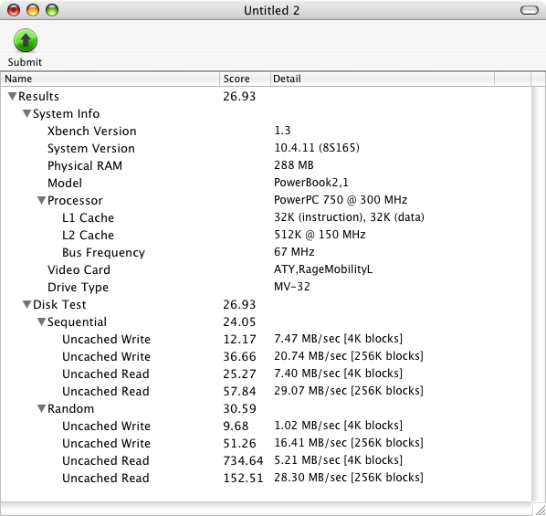Image resolution: width=546 pixels, height=516 pixels.
Task: Click the toolbar toggle pill button
Action: coord(530,10)
